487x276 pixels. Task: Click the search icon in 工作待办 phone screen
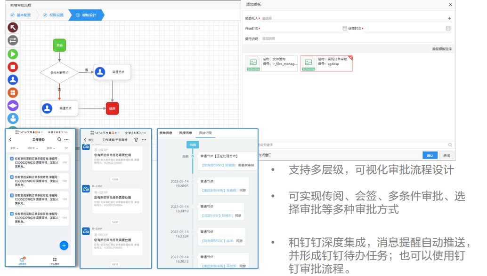pos(59,139)
